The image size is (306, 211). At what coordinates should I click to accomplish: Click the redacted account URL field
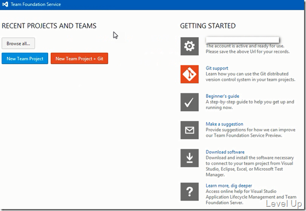pyautogui.click(x=242, y=39)
